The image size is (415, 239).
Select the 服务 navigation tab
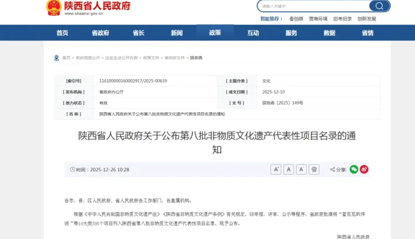(291, 33)
